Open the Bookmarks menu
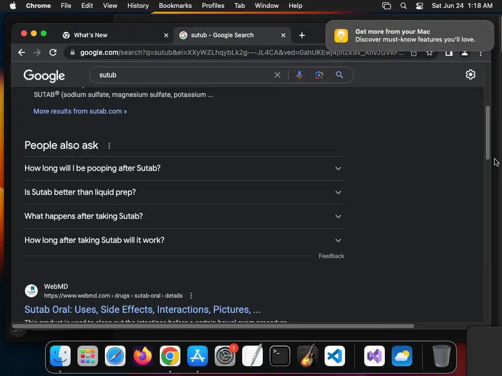Screen dimensions: 502x376 (175, 6)
